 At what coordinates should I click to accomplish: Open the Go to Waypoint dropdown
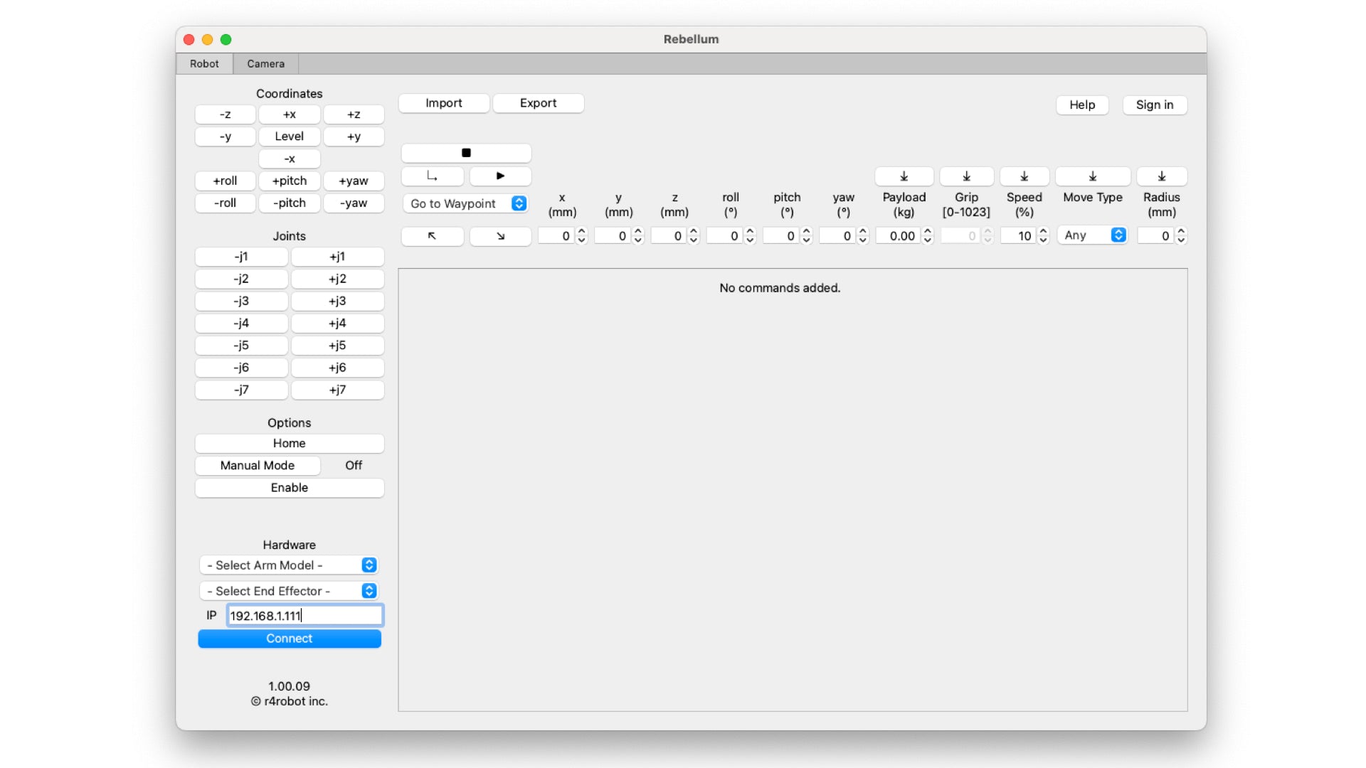(x=466, y=203)
